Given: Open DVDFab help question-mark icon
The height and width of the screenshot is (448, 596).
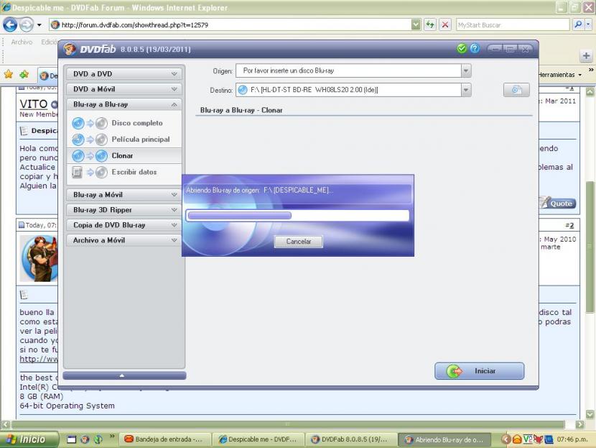Looking at the screenshot, I should pyautogui.click(x=475, y=49).
